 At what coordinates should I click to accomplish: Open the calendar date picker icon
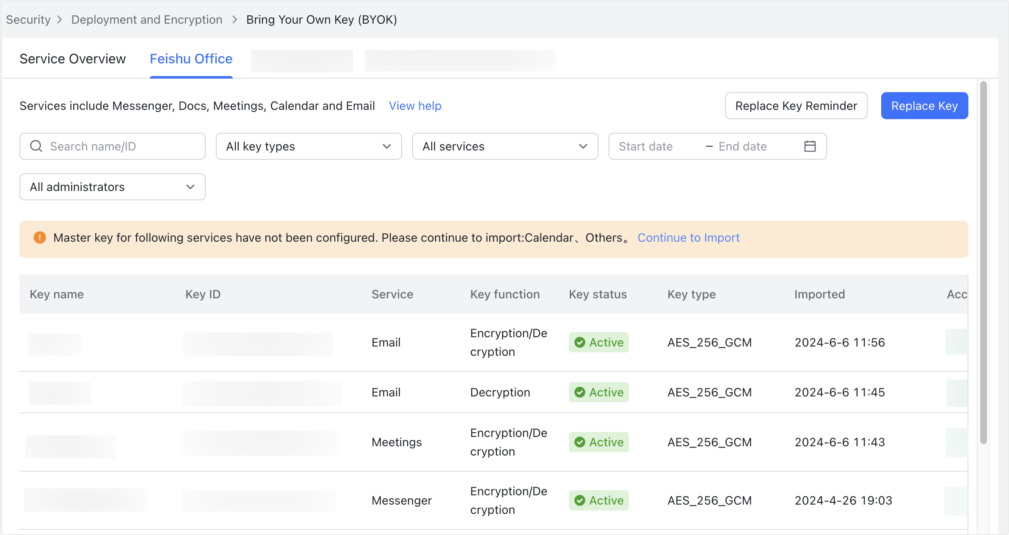click(810, 146)
